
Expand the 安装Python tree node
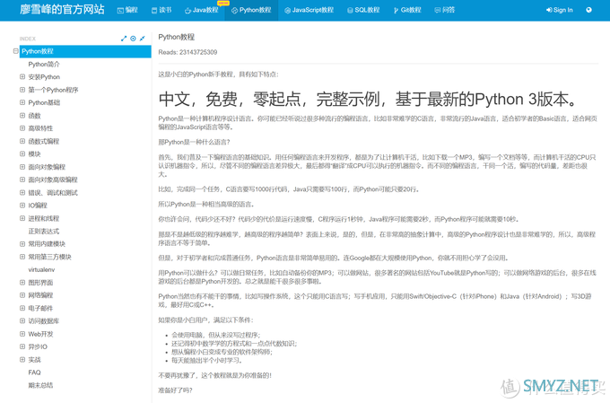point(22,76)
